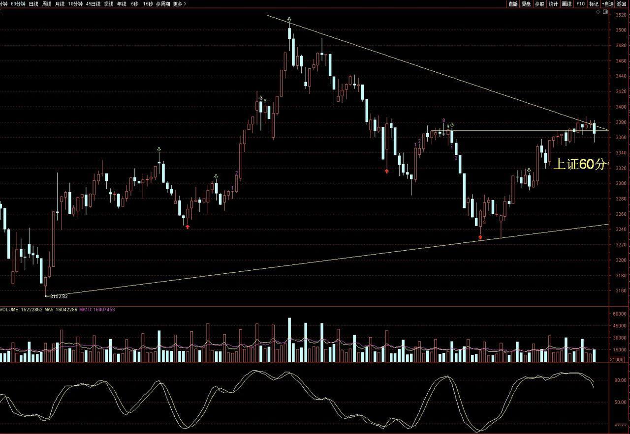Viewport: 630px width, 434px height.
Task: Click the 复盘 replay button
Action: point(526,4)
